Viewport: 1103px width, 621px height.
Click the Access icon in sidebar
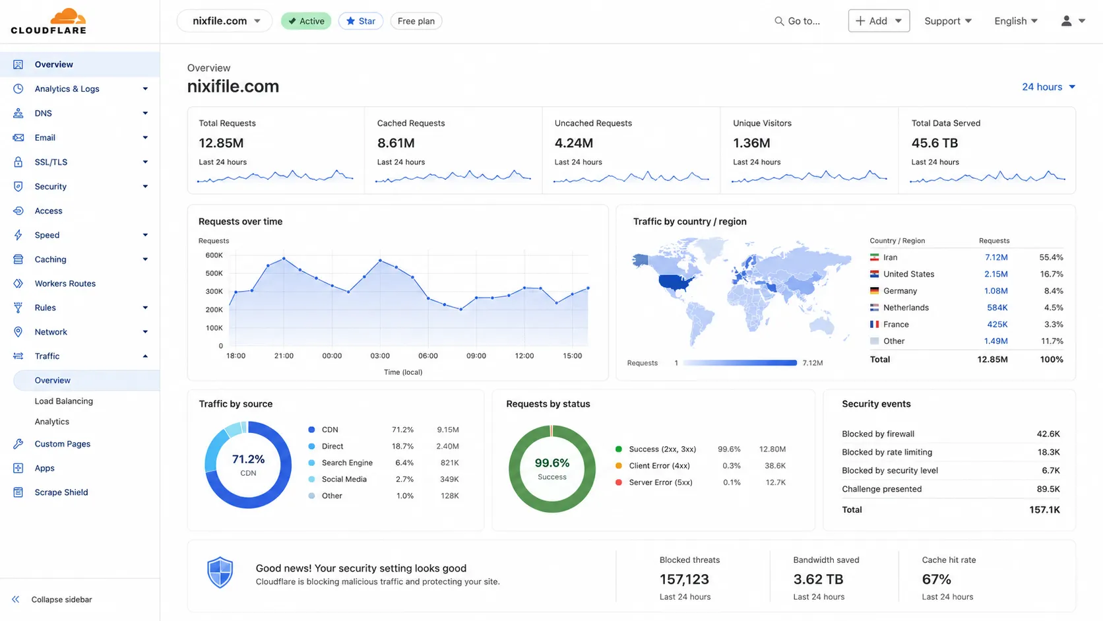18,211
